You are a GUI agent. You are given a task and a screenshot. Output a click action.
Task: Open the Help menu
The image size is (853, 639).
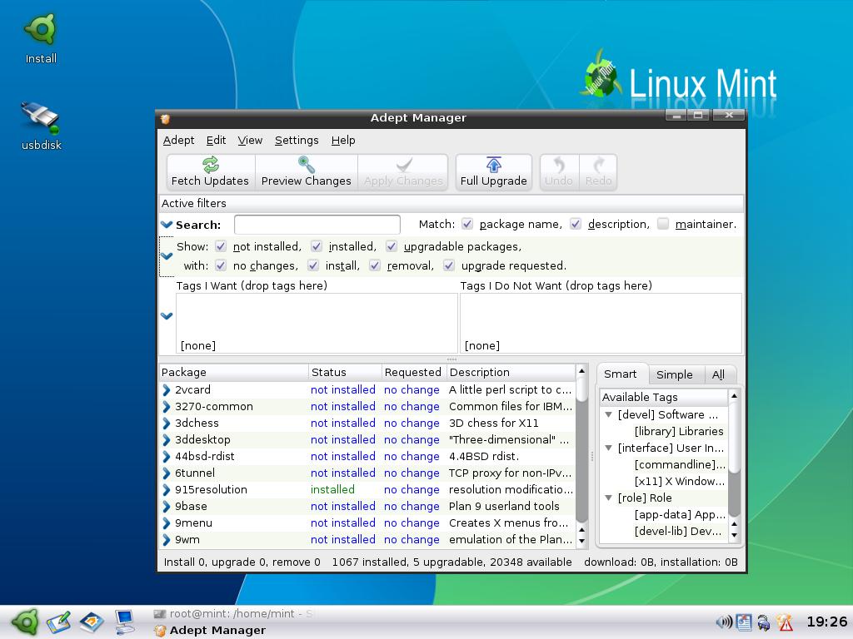[x=343, y=140]
